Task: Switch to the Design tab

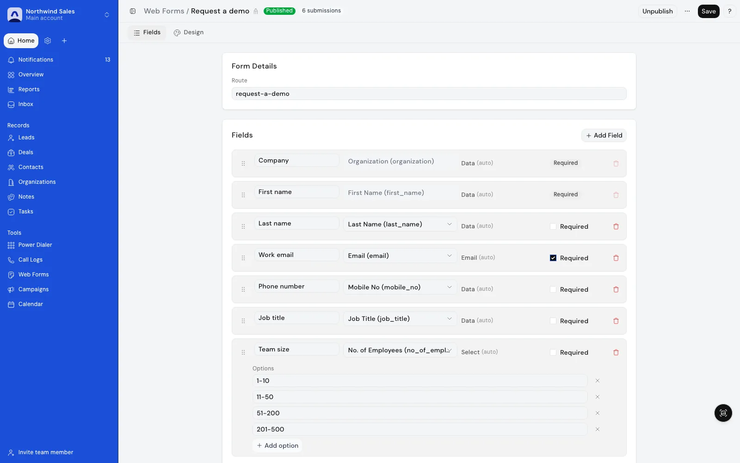Action: point(189,32)
